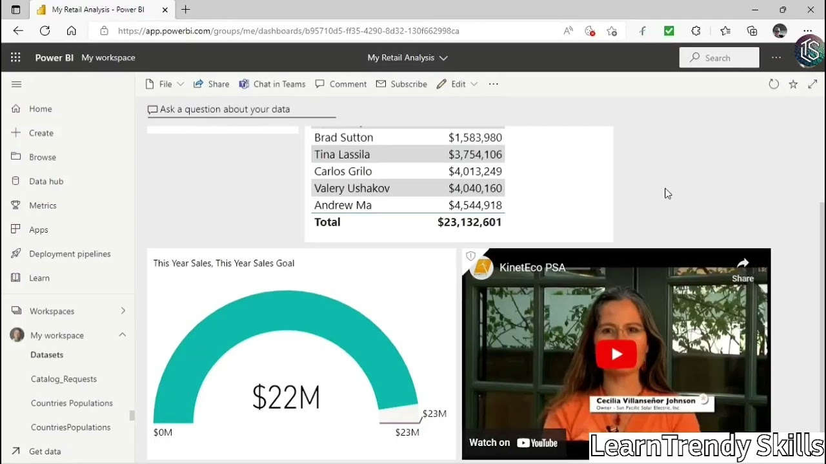This screenshot has height=464, width=826.
Task: Favorite this dashboard star icon
Action: click(x=793, y=84)
